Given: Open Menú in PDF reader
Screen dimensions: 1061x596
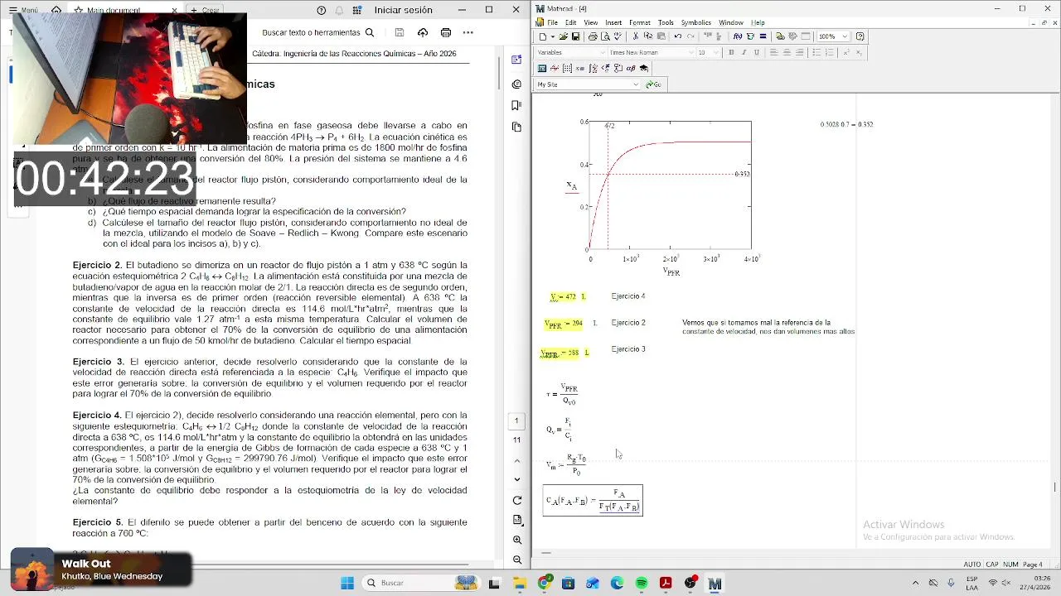Looking at the screenshot, I should (24, 10).
